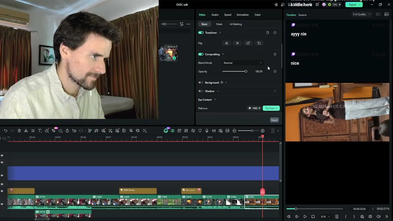Click the Try Free button for Refocus
The height and width of the screenshot is (221, 393).
(x=271, y=108)
